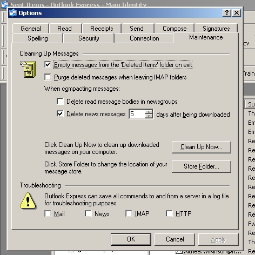Select the Compose tab
Image resolution: width=255 pixels, height=255 pixels.
click(175, 29)
